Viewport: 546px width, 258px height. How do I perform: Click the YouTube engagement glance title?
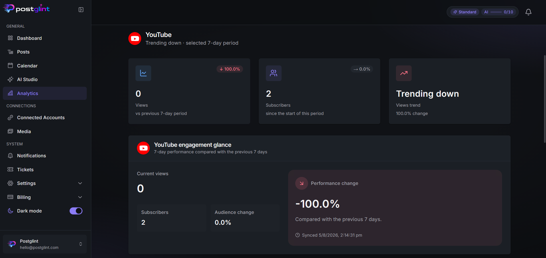(x=193, y=145)
